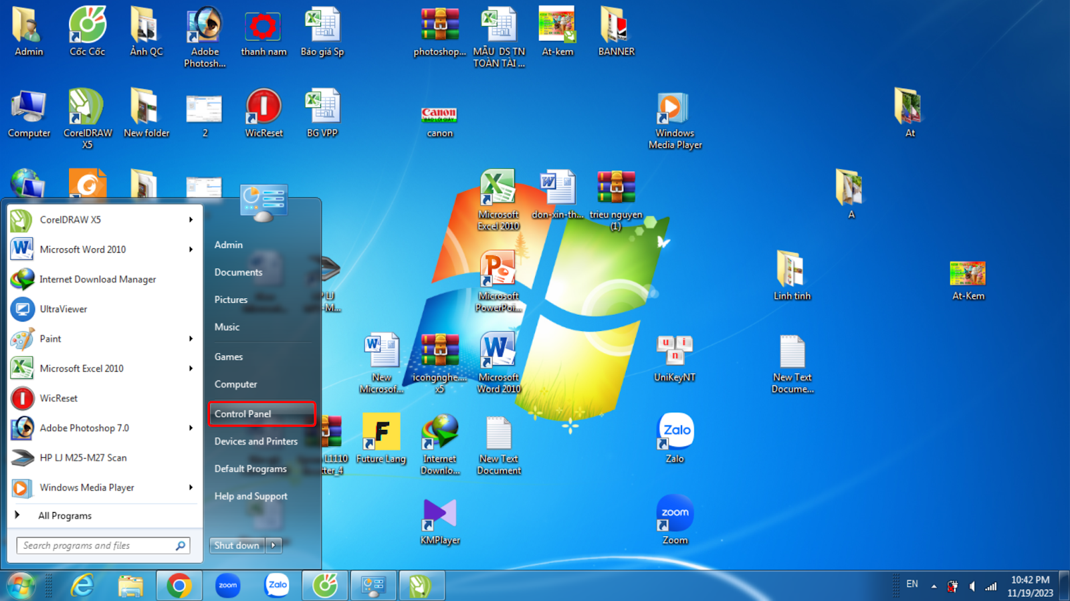Image resolution: width=1070 pixels, height=601 pixels.
Task: Open Zoom from taskbar
Action: [228, 586]
